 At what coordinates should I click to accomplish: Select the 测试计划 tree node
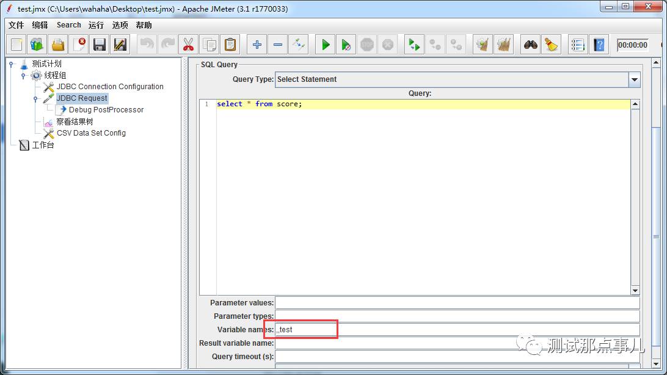[47, 64]
